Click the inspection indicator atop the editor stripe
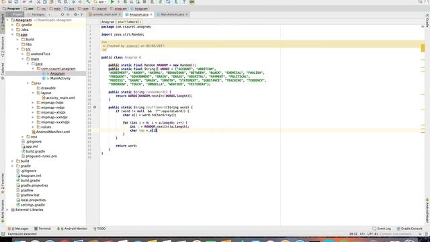Viewport: 430px width, 242px height. (423, 26)
